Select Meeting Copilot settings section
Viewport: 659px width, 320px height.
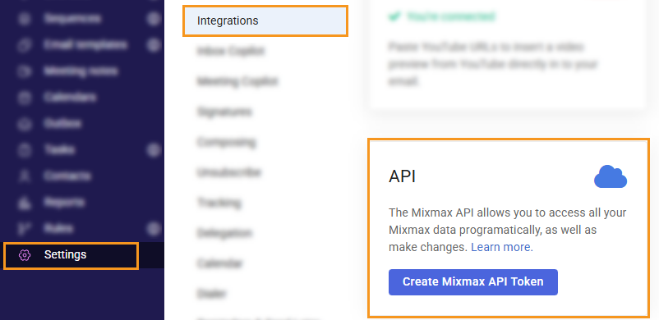[237, 81]
